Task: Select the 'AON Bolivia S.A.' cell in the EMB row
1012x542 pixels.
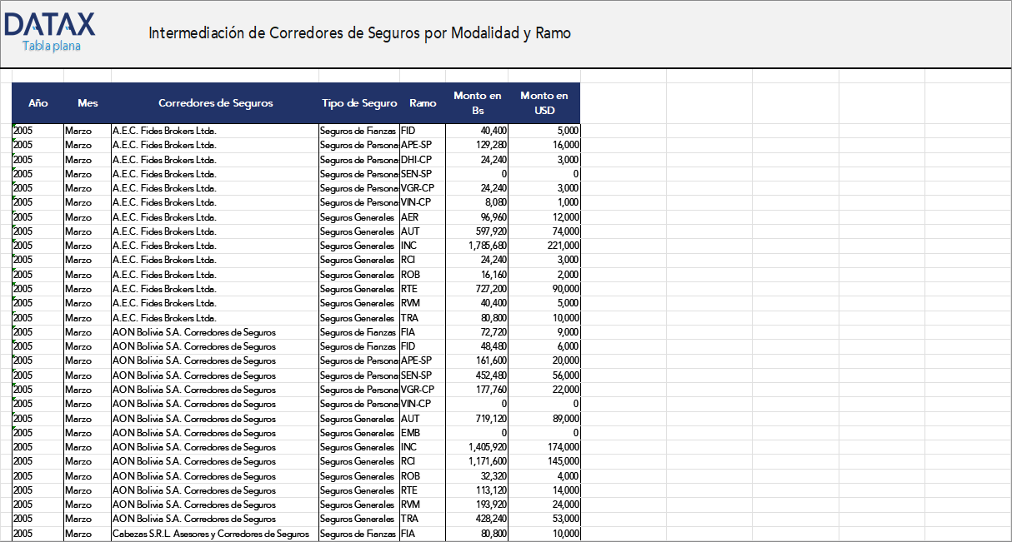Action: click(x=215, y=433)
